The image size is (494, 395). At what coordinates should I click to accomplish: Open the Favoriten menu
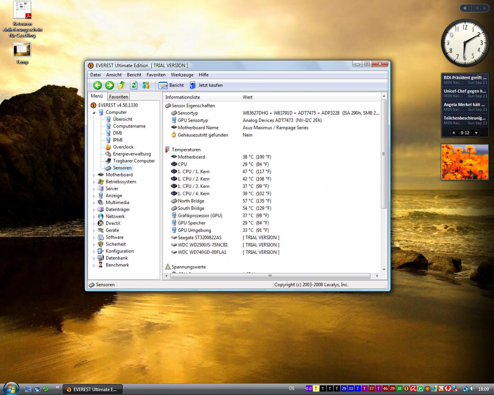coord(156,75)
